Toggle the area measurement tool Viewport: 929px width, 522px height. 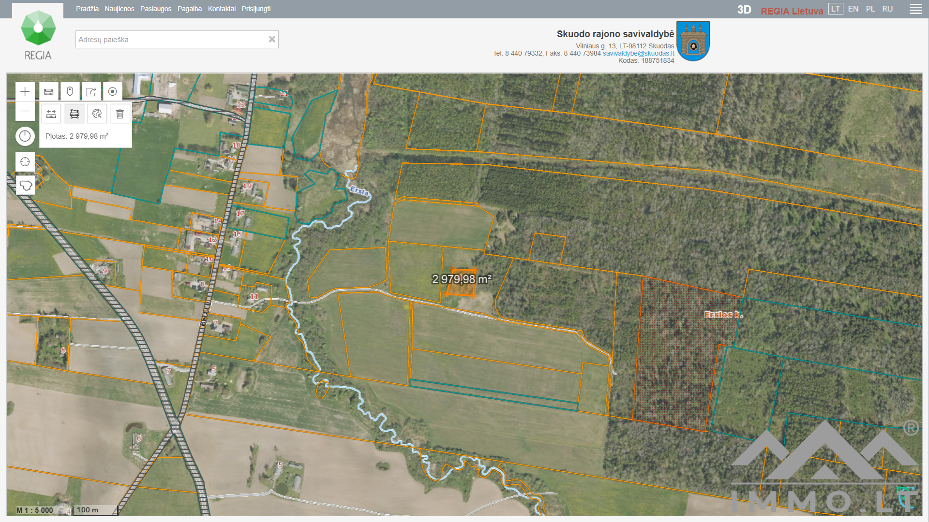(x=75, y=114)
